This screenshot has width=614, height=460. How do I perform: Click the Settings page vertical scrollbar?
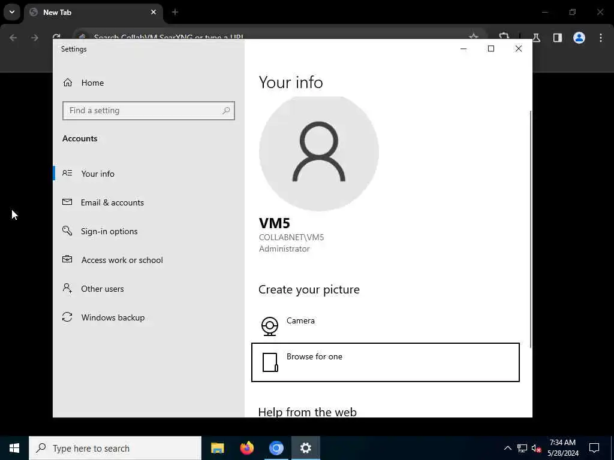[531, 229]
